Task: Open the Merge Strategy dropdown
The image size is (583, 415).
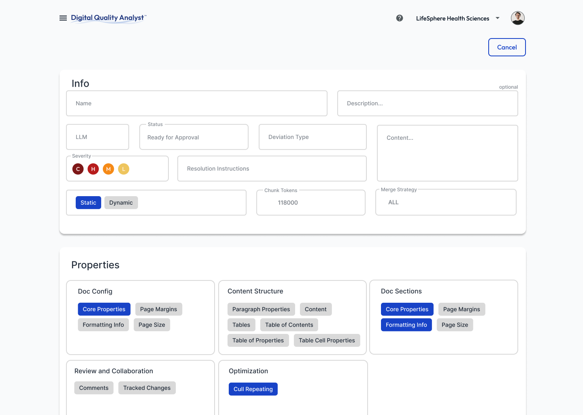Action: 445,202
